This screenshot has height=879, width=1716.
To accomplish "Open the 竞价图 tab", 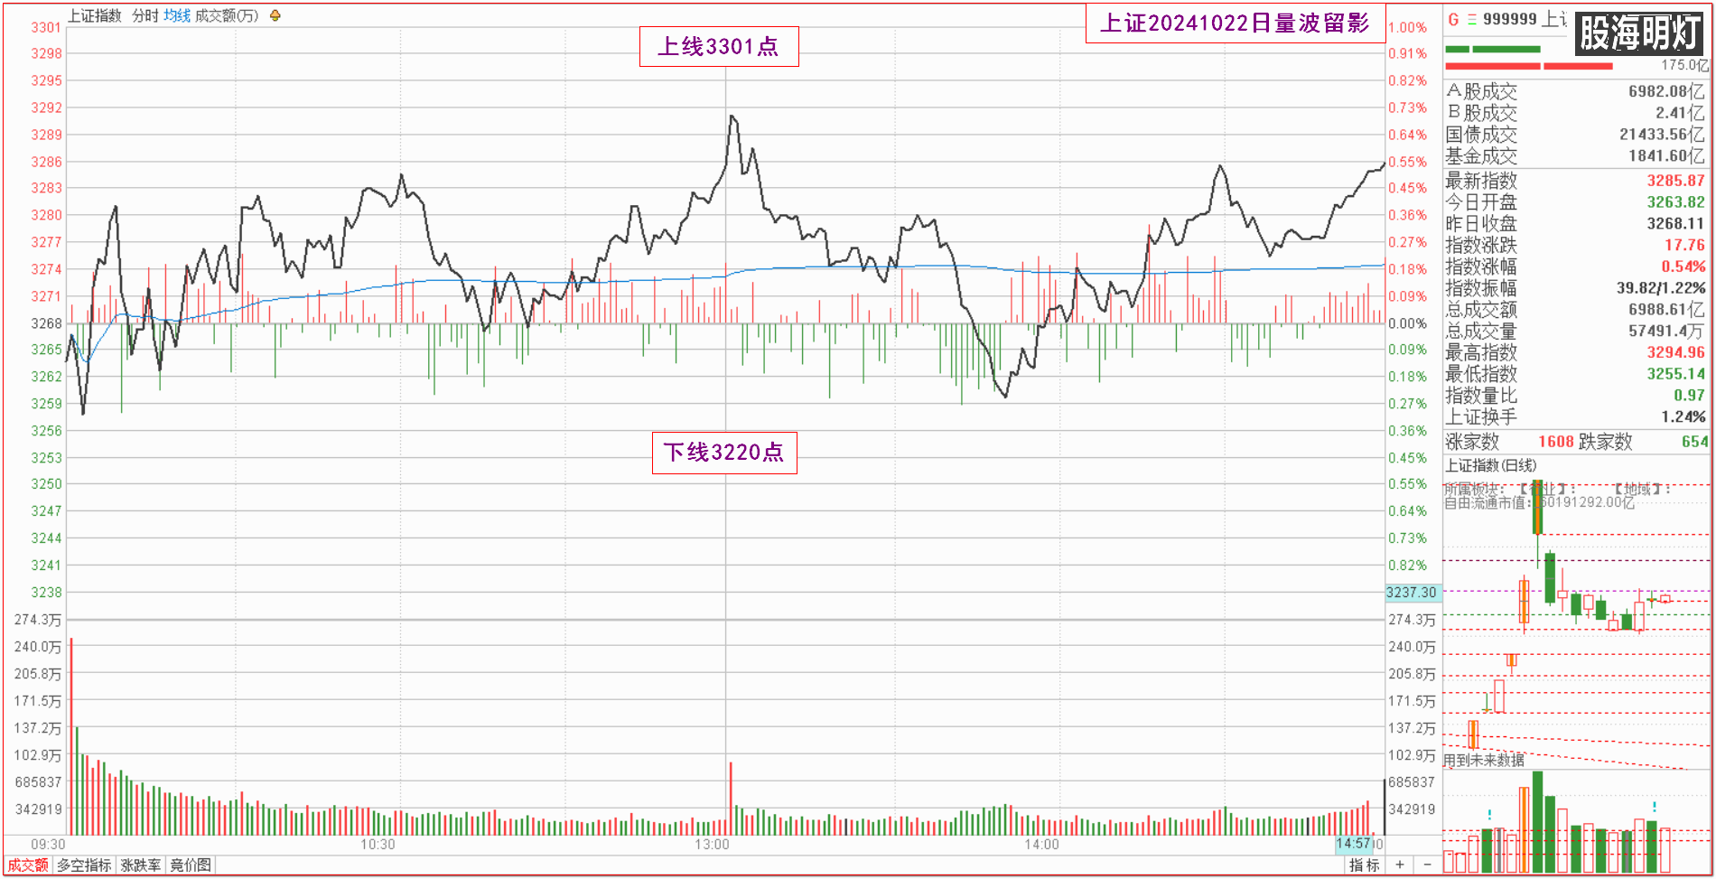I will (x=191, y=865).
